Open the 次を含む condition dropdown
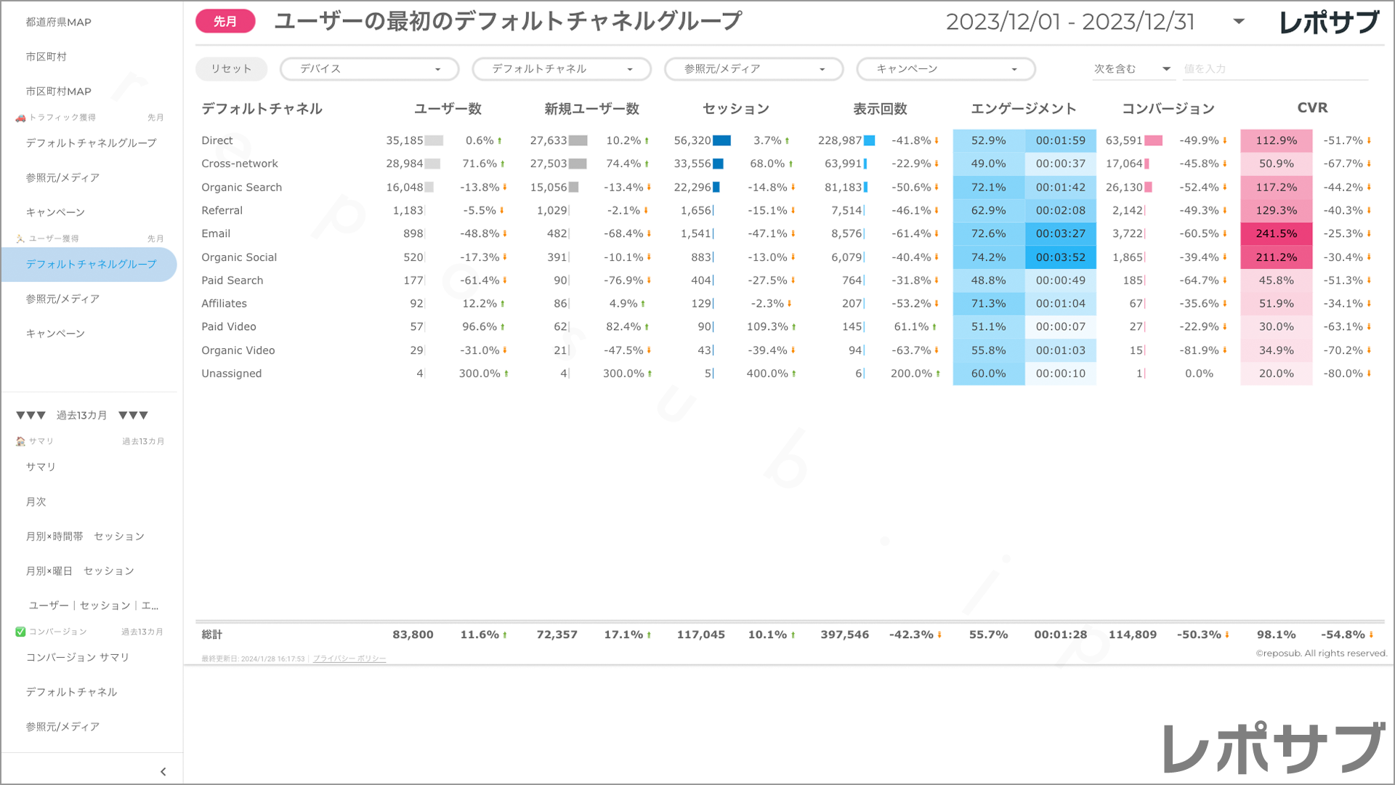Screen dimensions: 1395x785 click(1132, 69)
